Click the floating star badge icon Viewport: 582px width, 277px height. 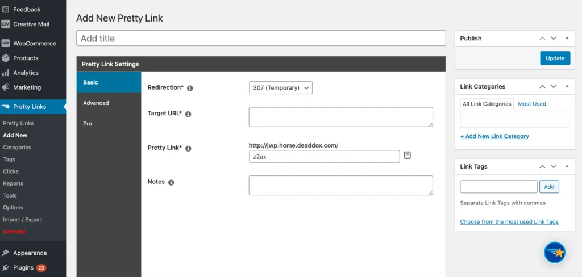click(x=554, y=252)
